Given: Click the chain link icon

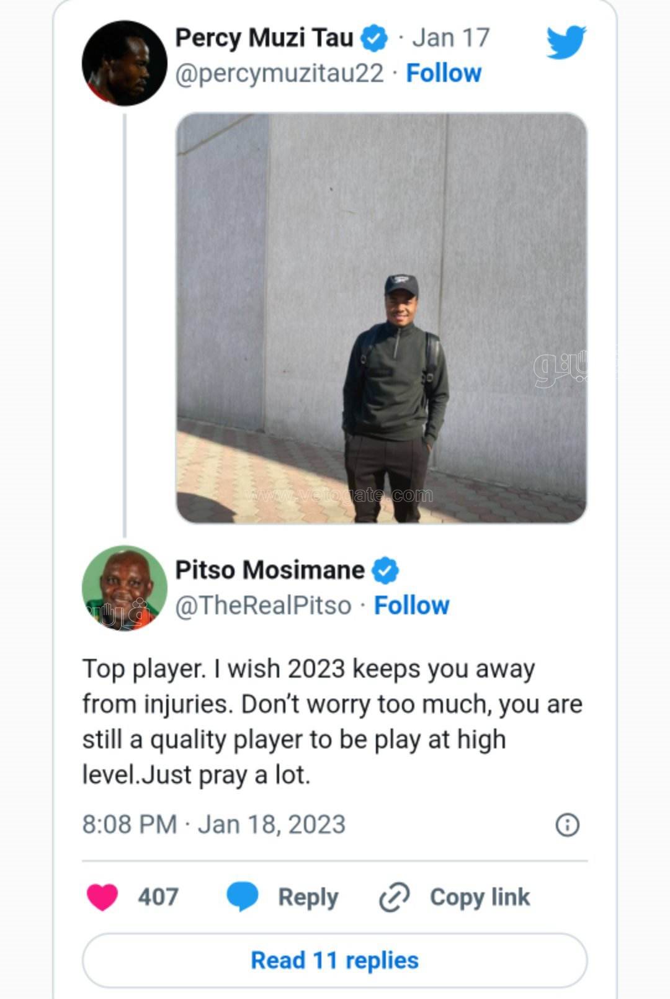Looking at the screenshot, I should click(394, 897).
